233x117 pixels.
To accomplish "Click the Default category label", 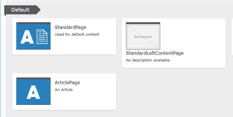I will (x=20, y=10).
